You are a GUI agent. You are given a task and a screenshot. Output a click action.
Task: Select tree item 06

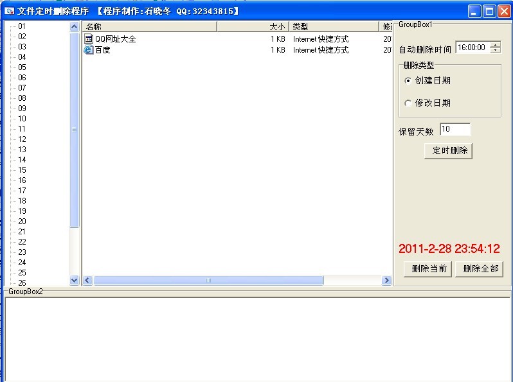click(22, 78)
